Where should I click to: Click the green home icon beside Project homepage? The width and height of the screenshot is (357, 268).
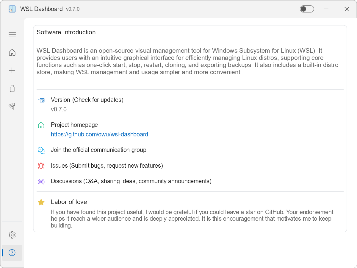41,125
